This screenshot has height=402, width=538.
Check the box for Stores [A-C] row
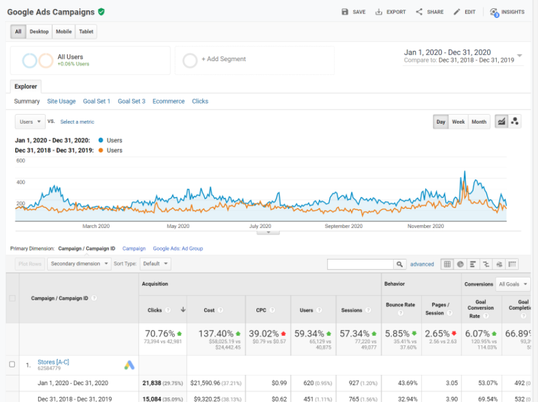(12, 364)
